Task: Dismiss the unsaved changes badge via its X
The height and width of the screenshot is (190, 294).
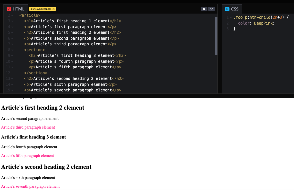Action: click(x=53, y=8)
